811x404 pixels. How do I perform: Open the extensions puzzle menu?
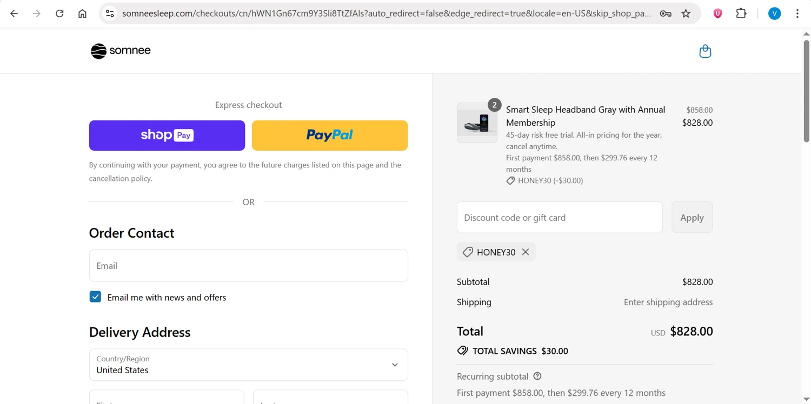(x=741, y=14)
